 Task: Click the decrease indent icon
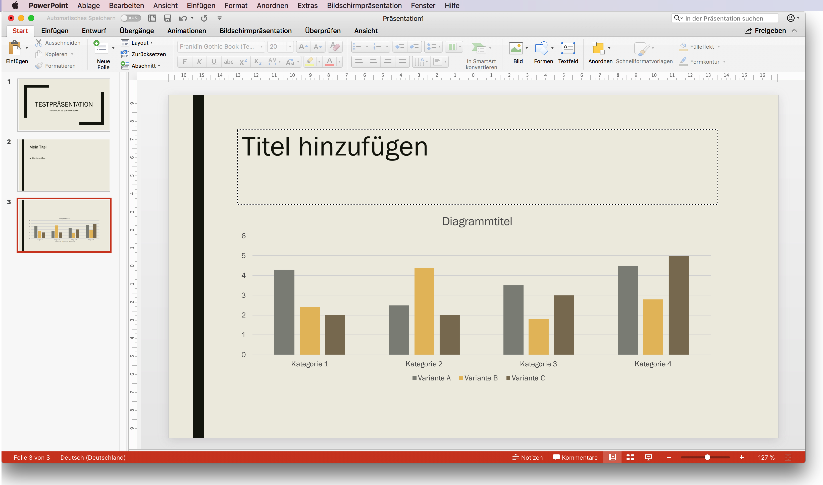(400, 47)
